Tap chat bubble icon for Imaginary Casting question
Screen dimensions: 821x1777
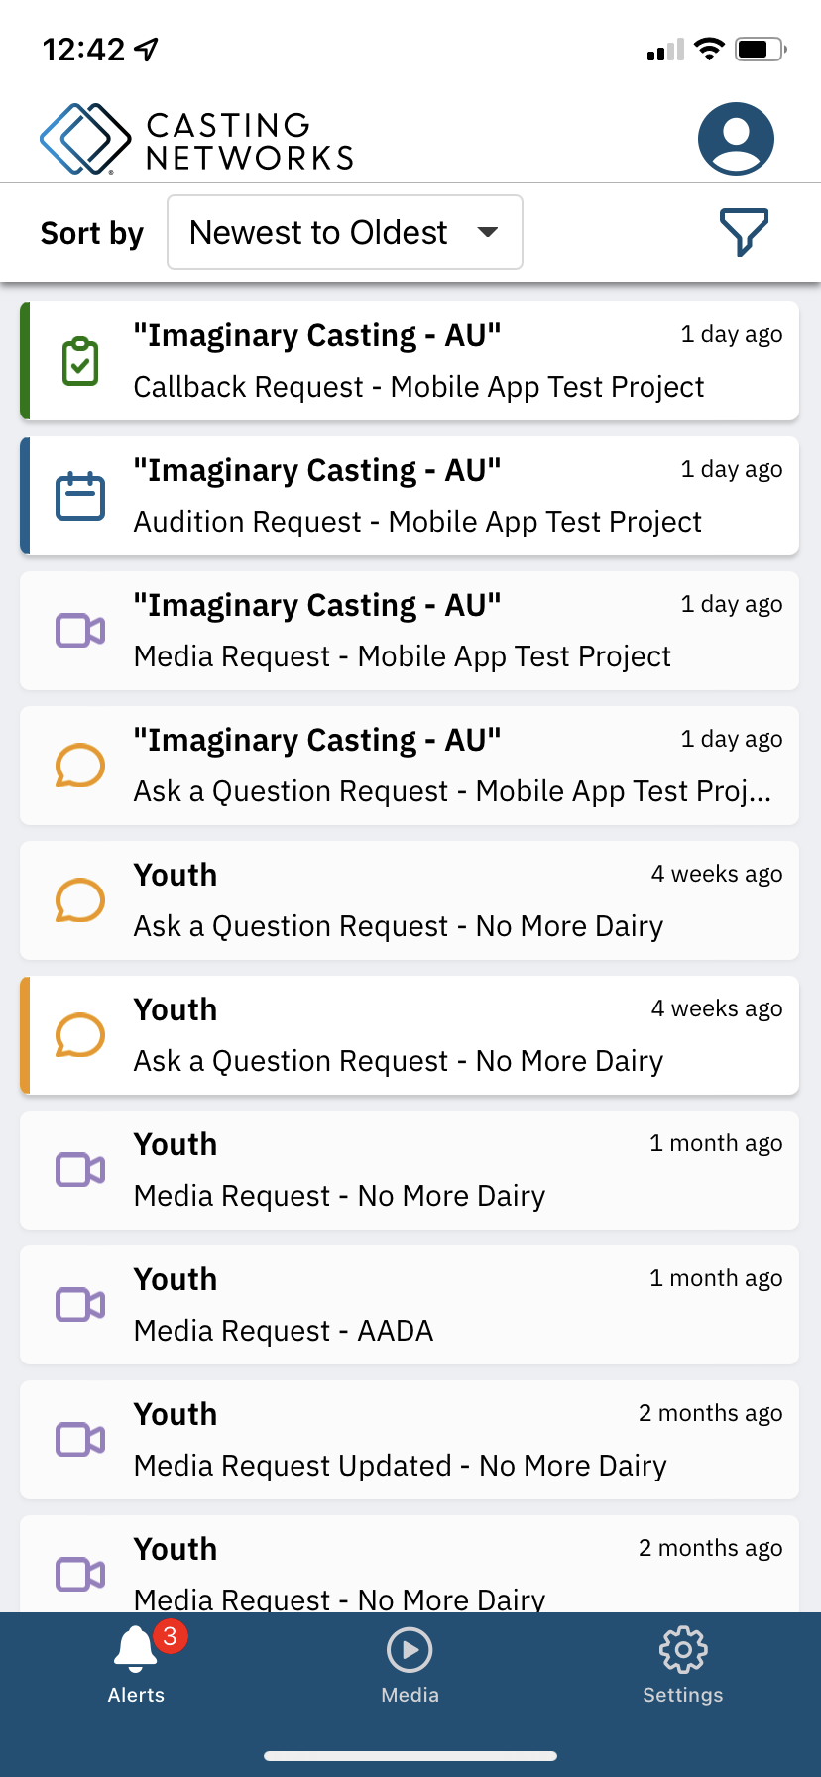(80, 766)
